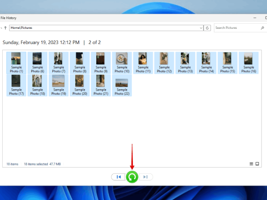Go to previous backup version
Screen dimensions: 267x200
[x=119, y=177]
